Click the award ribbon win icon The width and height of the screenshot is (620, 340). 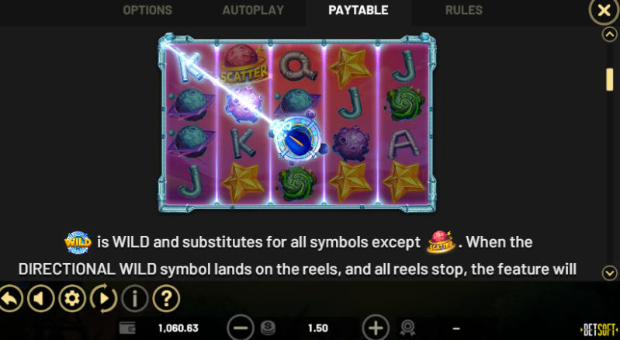[x=407, y=328]
